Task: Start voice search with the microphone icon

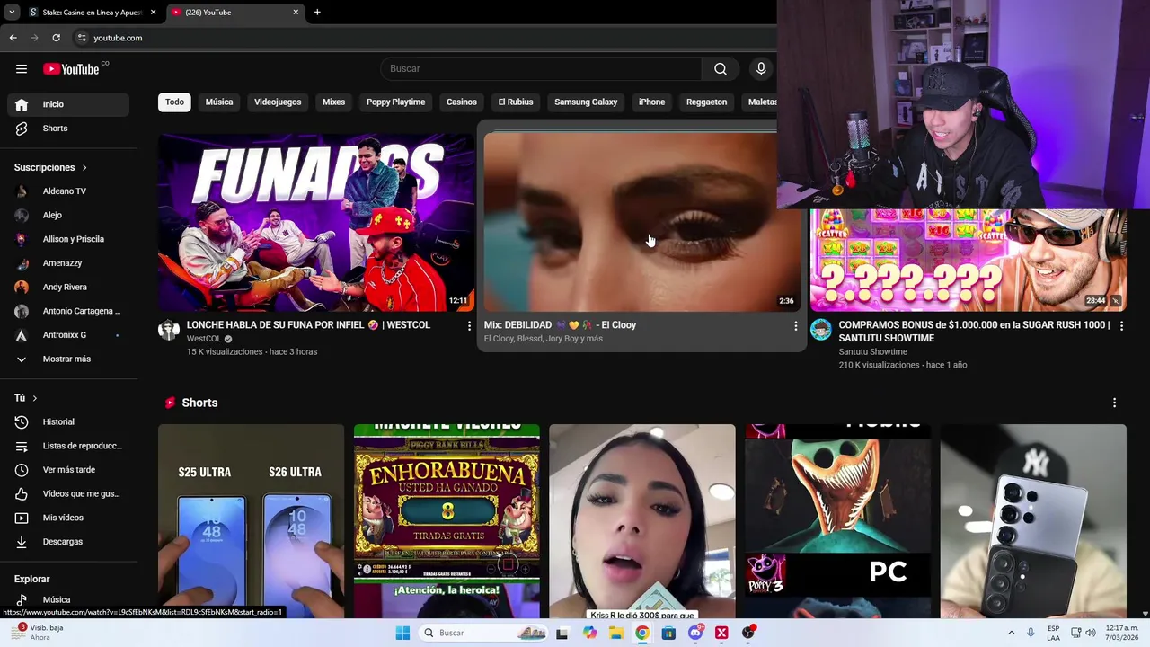Action: 761,69
